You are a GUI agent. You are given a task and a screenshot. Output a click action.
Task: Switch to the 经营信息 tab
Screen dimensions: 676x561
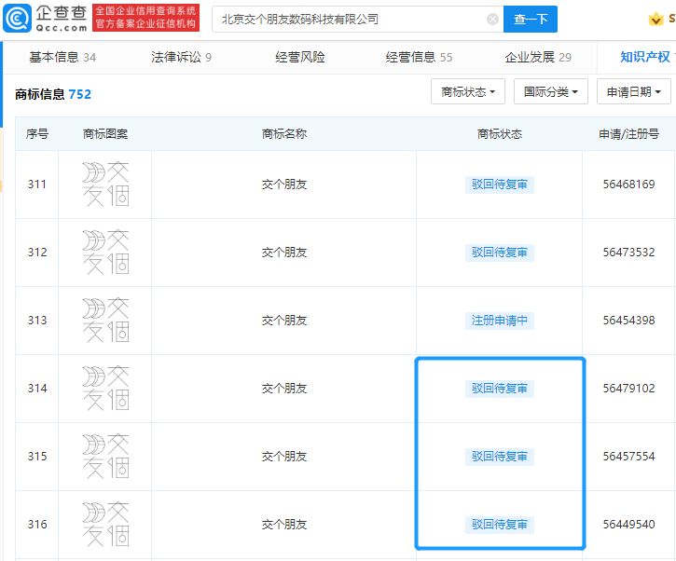click(419, 57)
